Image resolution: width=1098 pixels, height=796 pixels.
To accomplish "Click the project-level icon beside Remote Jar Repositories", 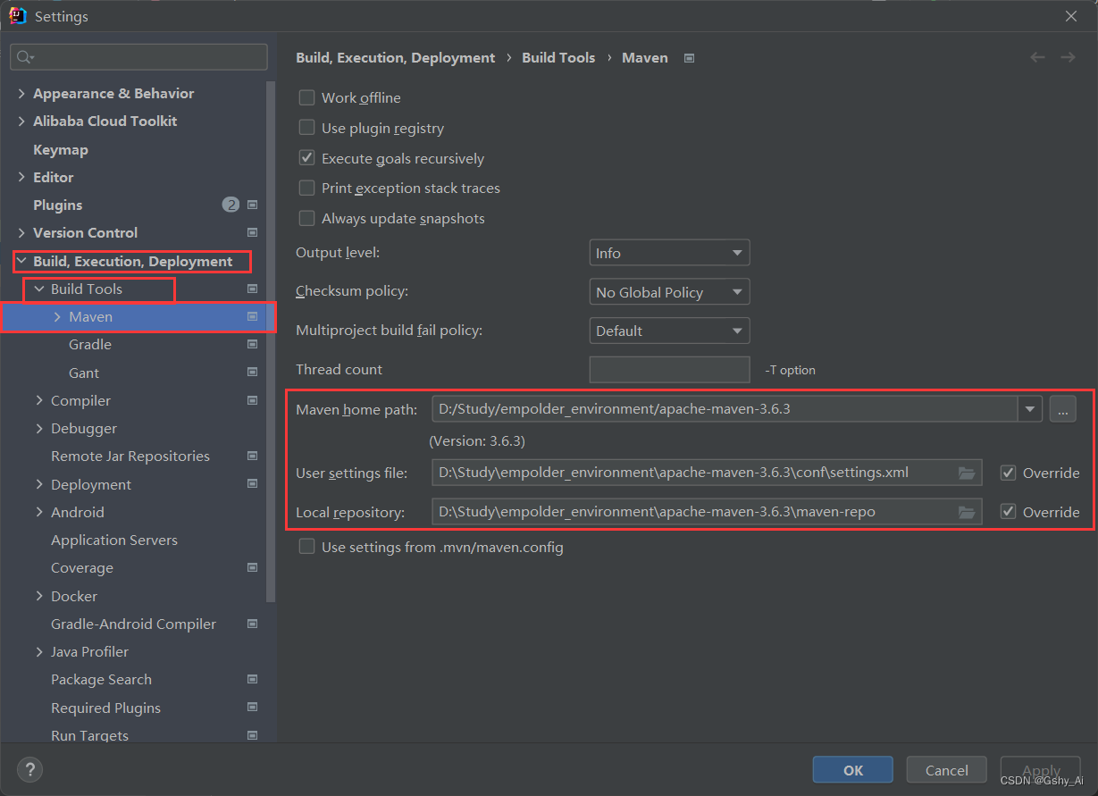I will 253,456.
